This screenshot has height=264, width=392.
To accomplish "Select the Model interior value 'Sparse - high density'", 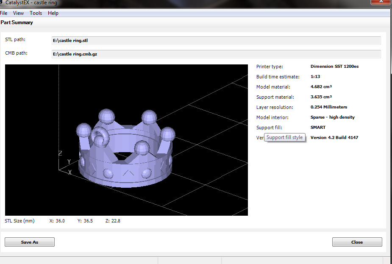I will [333, 117].
